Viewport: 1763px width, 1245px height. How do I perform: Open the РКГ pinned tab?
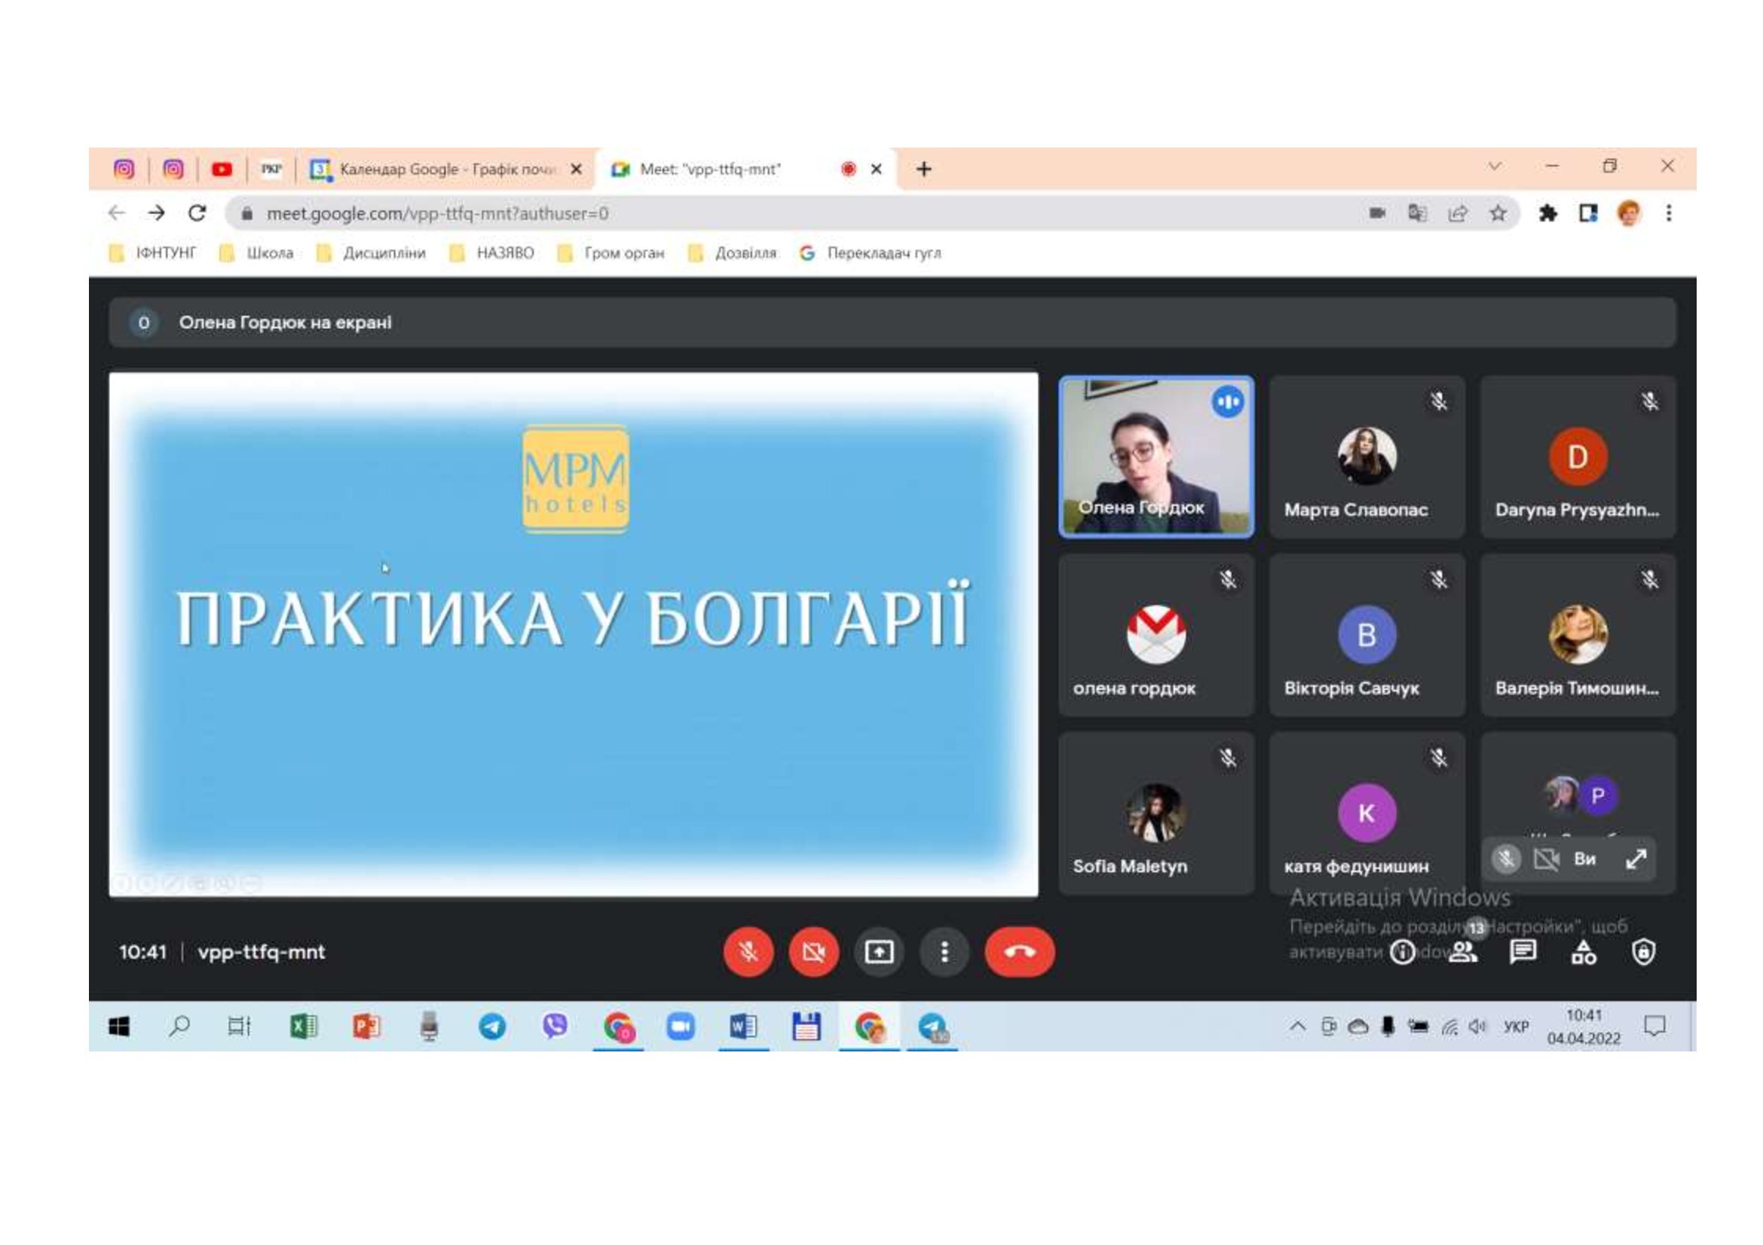[271, 169]
